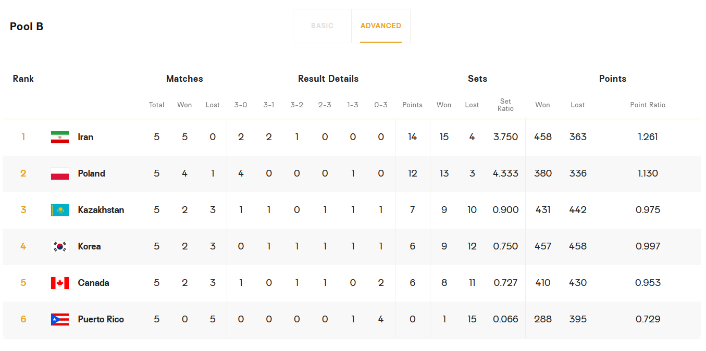Click the Iran flag icon
This screenshot has width=706, height=351.
click(x=60, y=137)
